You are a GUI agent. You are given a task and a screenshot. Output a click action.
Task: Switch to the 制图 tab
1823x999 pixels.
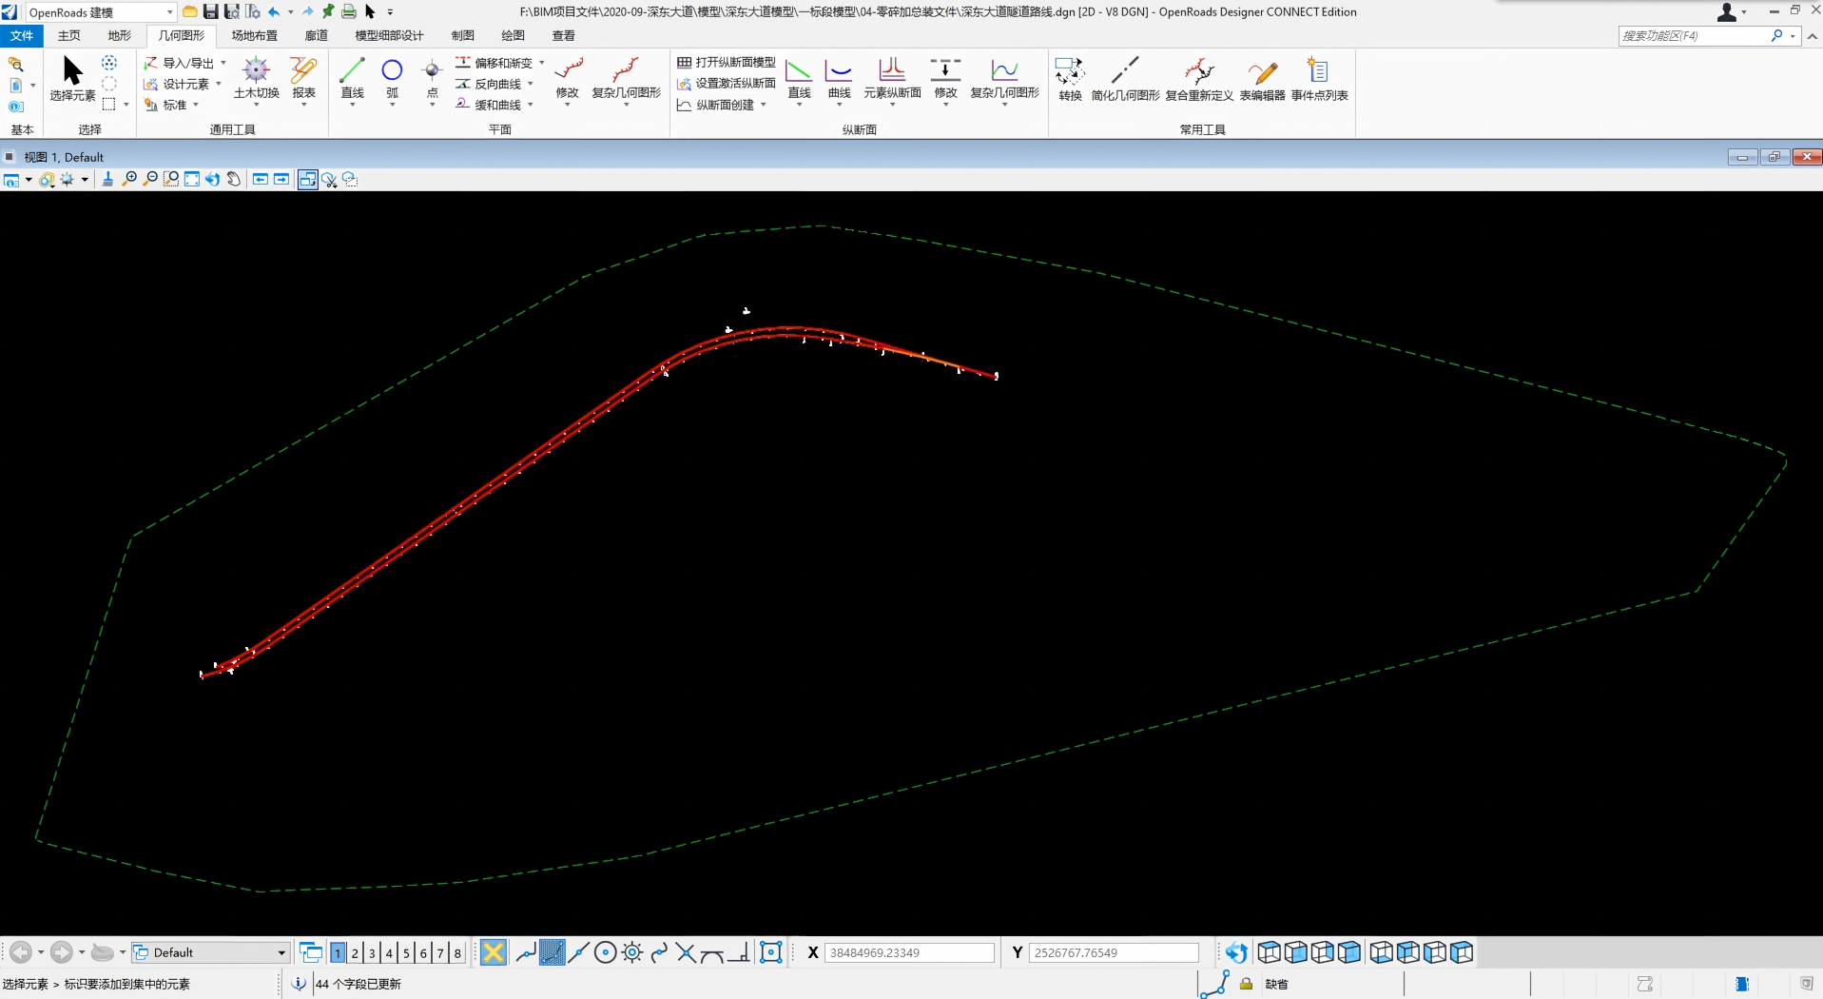463,35
